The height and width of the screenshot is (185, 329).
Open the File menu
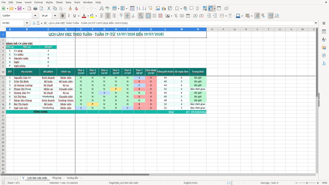(4, 2)
